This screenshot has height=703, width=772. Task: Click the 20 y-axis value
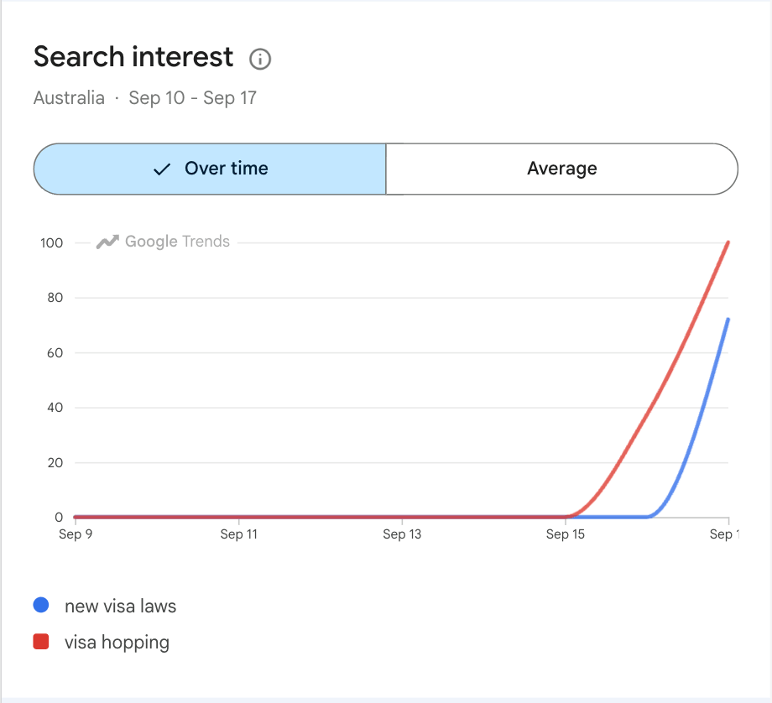(x=55, y=463)
